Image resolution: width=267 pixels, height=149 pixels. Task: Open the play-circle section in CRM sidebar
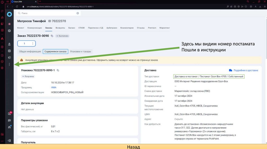pyautogui.click(x=9, y=31)
